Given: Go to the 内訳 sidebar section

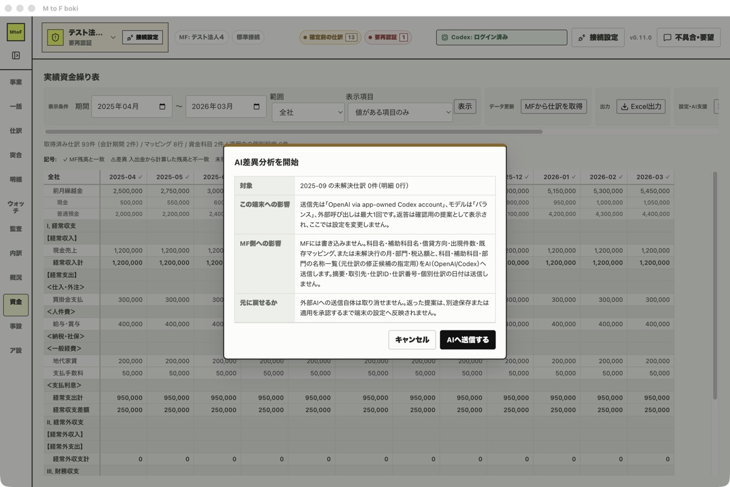Looking at the screenshot, I should tap(16, 253).
